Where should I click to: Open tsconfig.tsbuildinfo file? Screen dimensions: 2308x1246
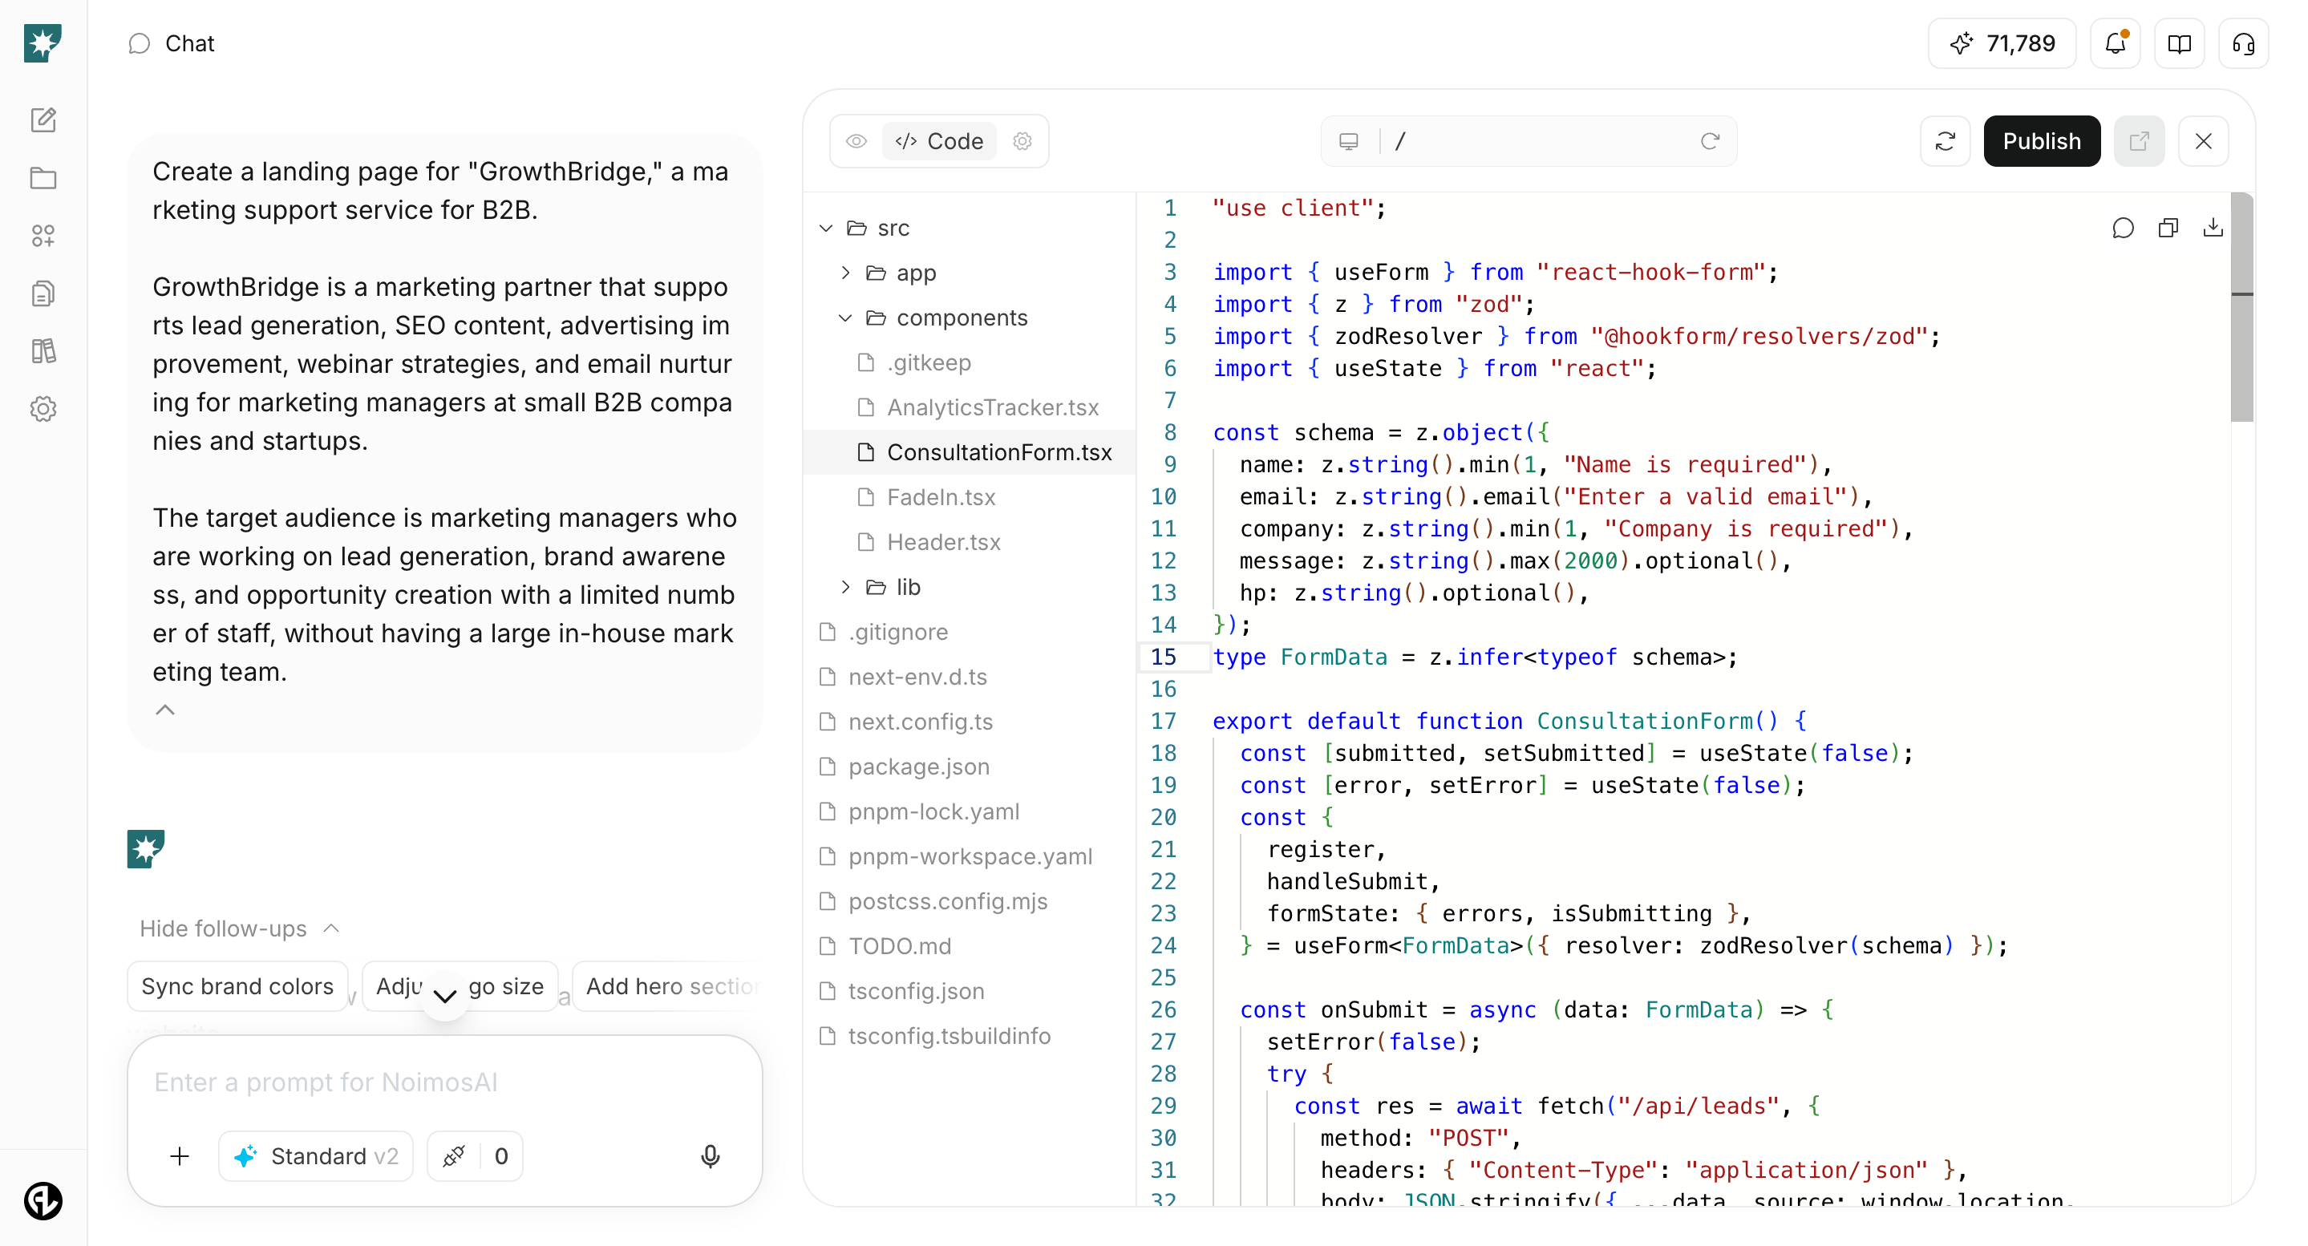(970, 1037)
